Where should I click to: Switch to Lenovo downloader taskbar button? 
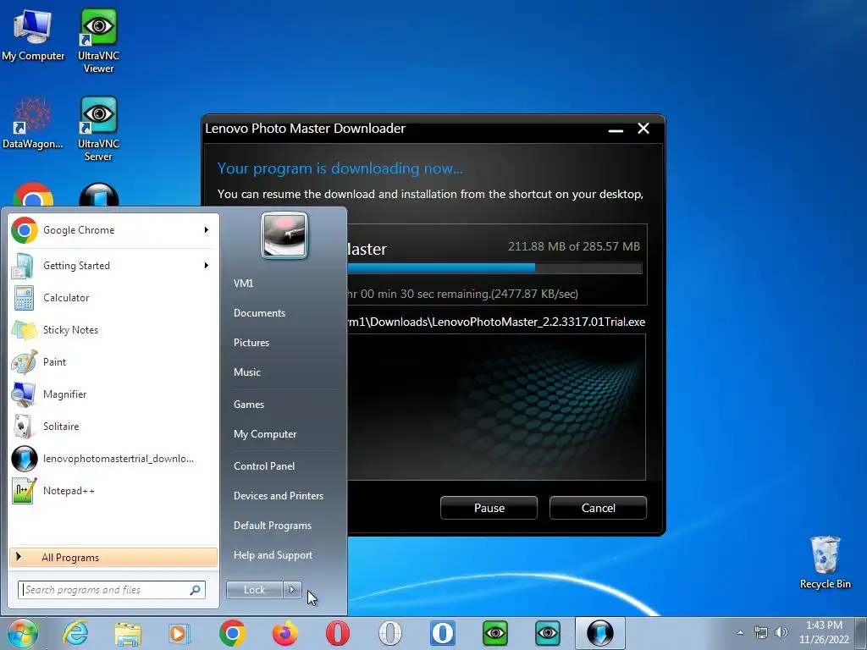[600, 633]
